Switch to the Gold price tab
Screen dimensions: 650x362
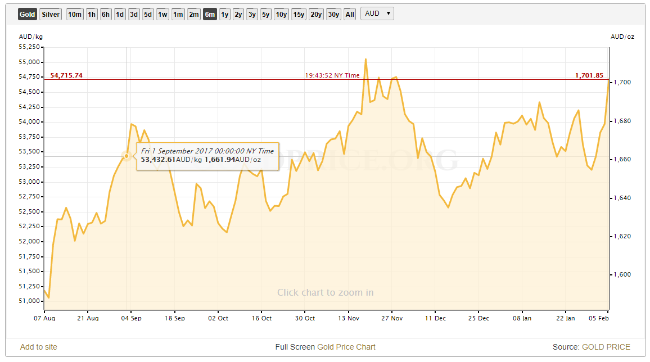27,14
